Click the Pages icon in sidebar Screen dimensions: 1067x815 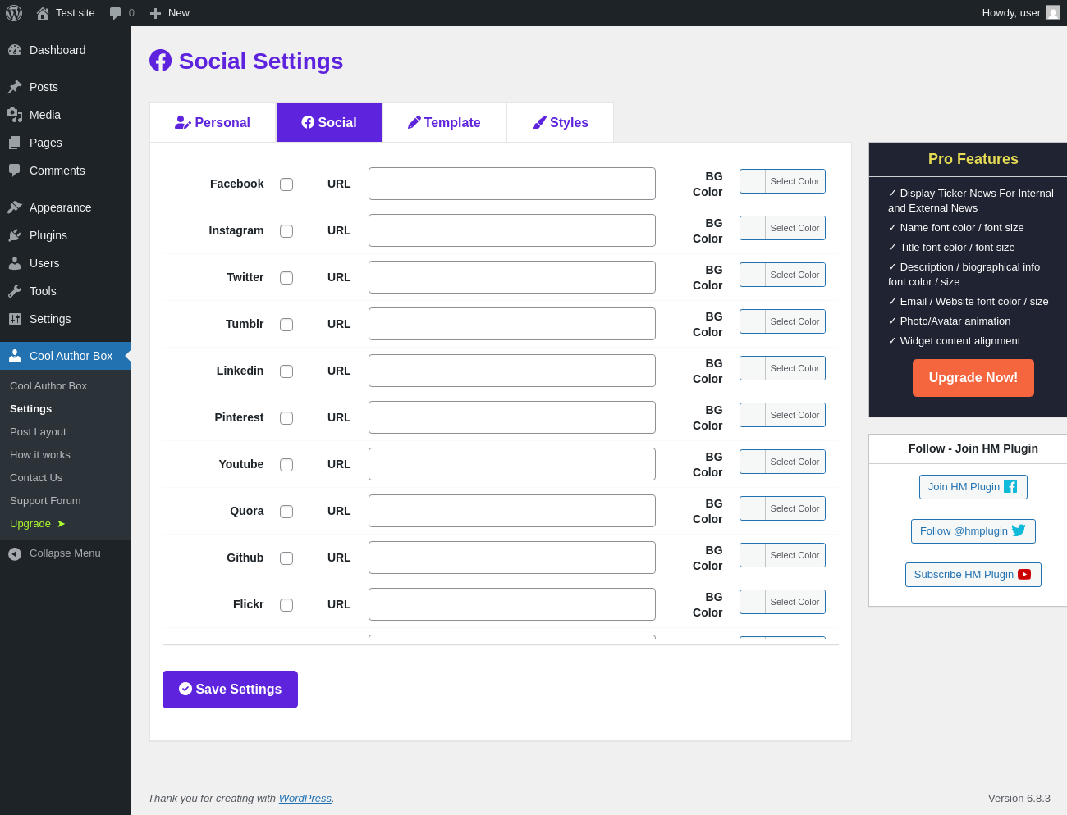click(15, 143)
